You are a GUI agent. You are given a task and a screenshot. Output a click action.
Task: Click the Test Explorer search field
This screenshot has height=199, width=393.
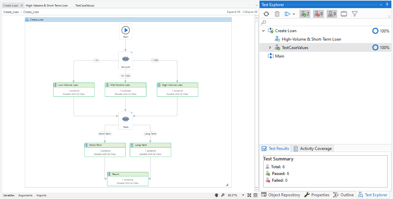326,22
